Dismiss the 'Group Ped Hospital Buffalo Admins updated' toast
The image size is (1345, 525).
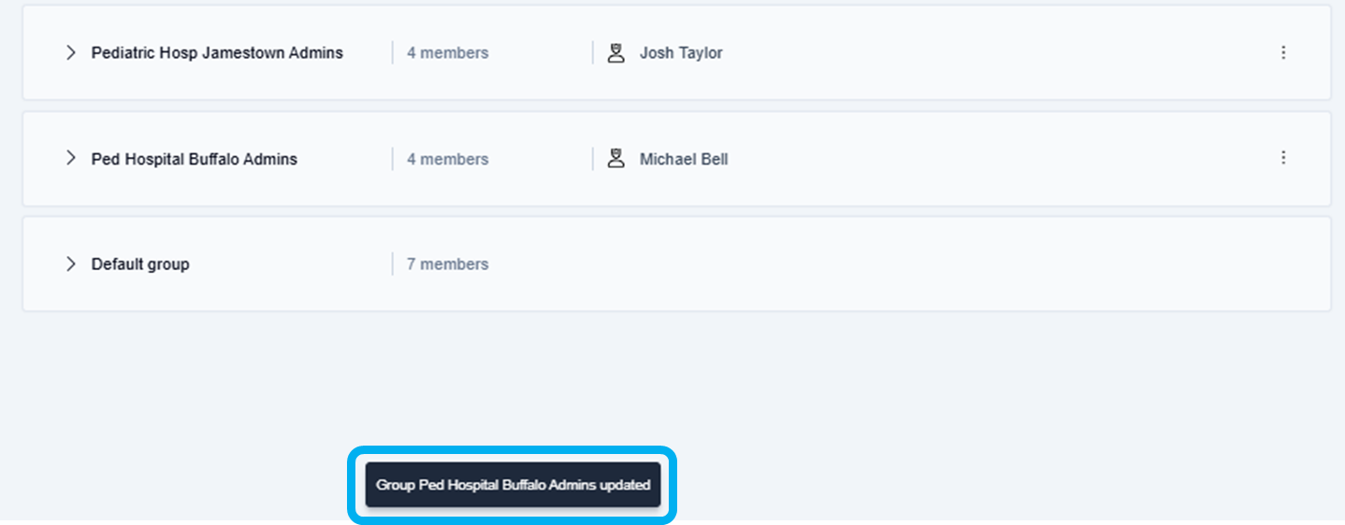coord(513,485)
